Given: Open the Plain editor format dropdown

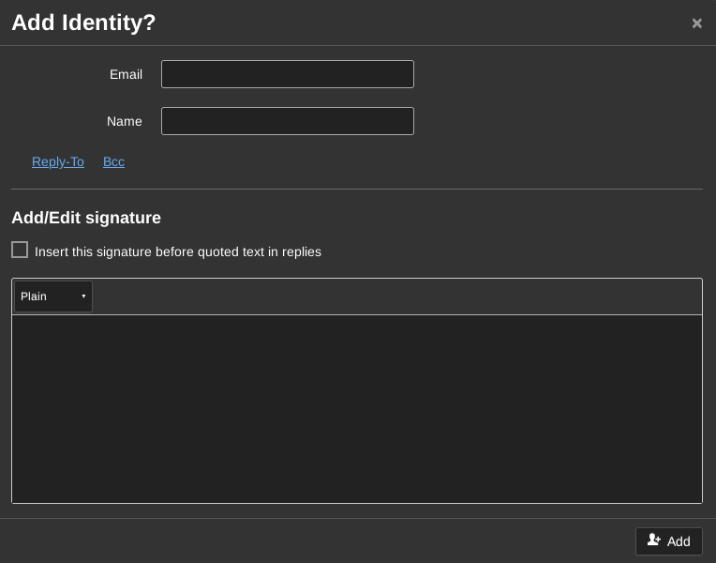Looking at the screenshot, I should point(52,297).
